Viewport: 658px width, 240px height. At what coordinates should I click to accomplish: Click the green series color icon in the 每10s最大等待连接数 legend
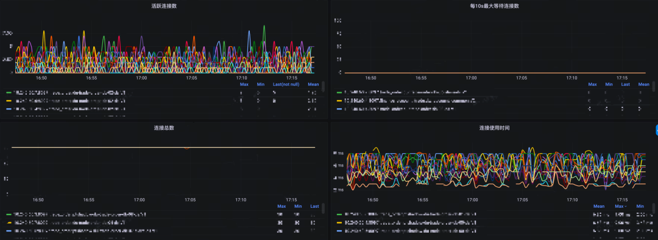(339, 92)
